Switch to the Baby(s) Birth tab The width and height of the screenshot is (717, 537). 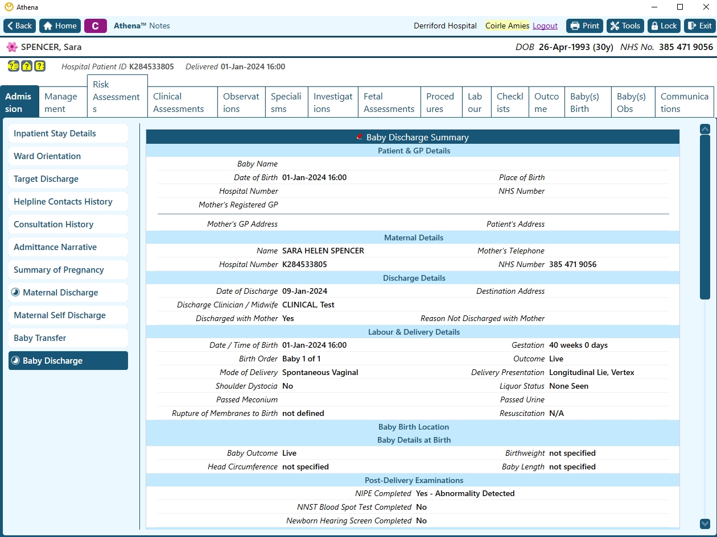(x=588, y=102)
